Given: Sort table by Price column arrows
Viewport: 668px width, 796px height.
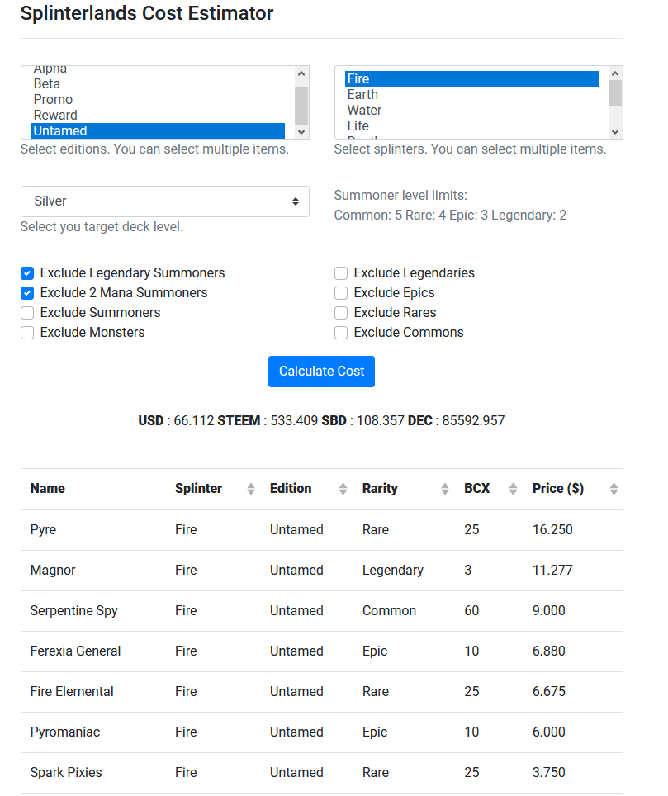Looking at the screenshot, I should (614, 489).
